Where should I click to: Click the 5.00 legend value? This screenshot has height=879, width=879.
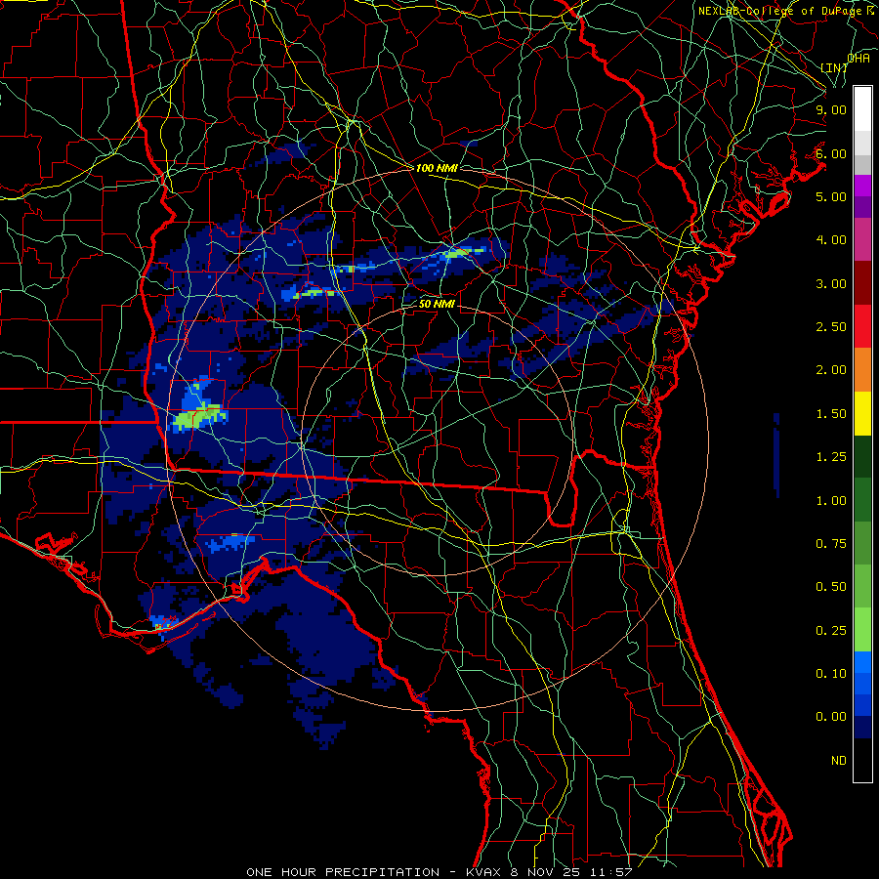pos(831,196)
